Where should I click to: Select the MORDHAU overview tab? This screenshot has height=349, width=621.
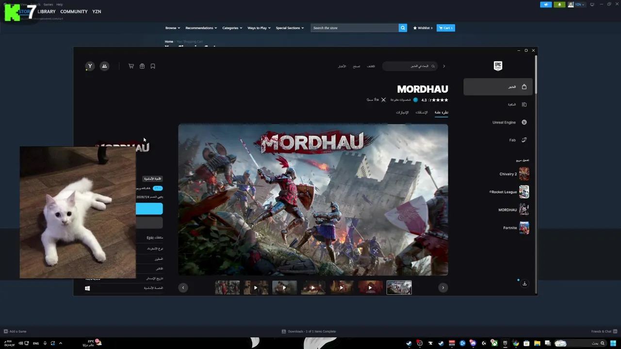[x=441, y=112]
